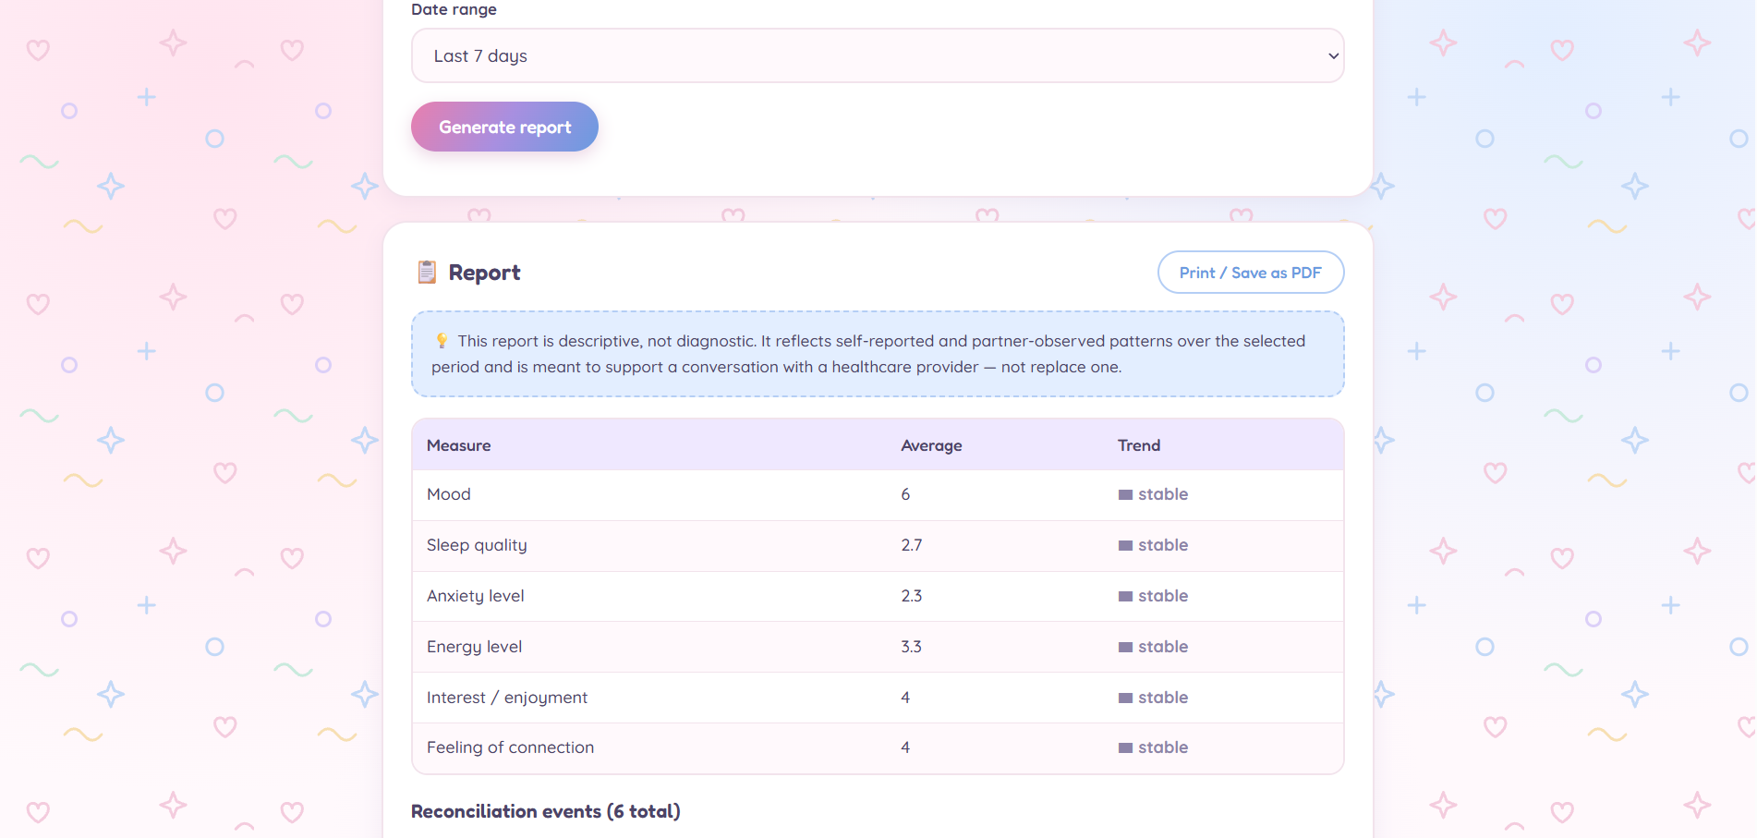Image resolution: width=1757 pixels, height=838 pixels.
Task: Click the lightbulb icon in the info notice
Action: coord(442,341)
